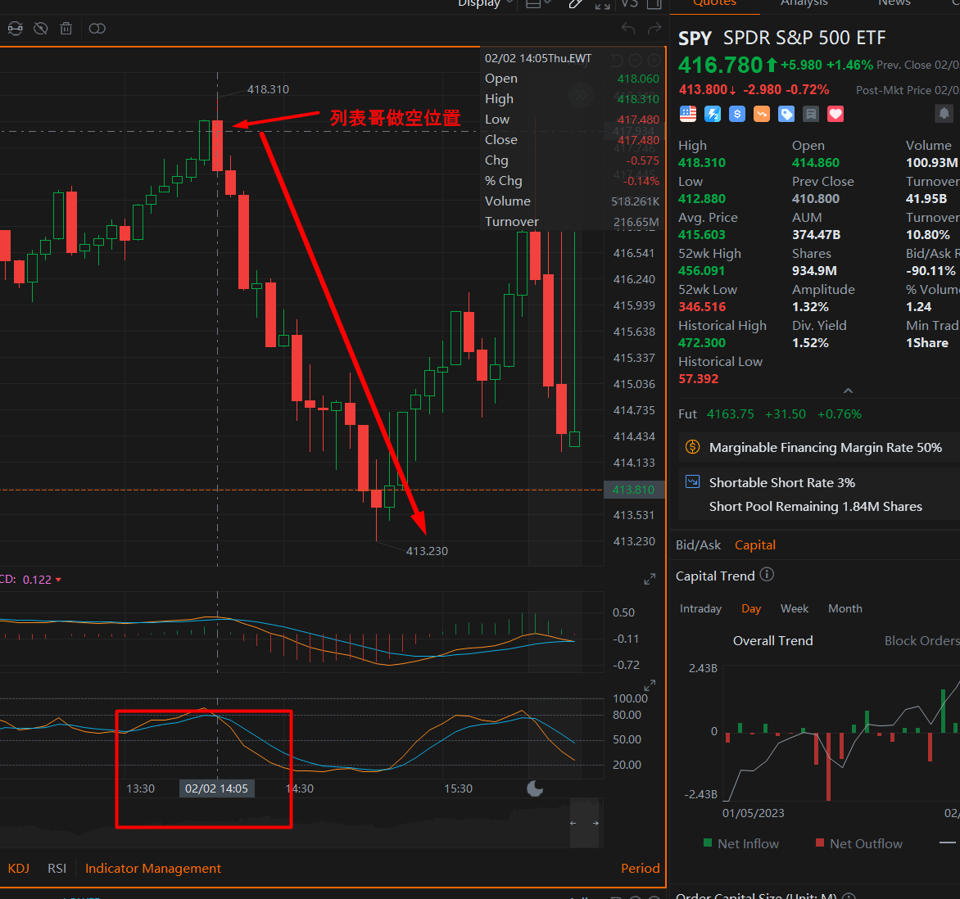The width and height of the screenshot is (960, 899).
Task: Collapse quote details with the up chevron
Action: click(848, 391)
